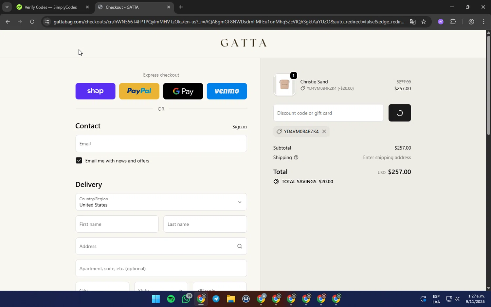Click the address search magnifier icon

(x=240, y=246)
